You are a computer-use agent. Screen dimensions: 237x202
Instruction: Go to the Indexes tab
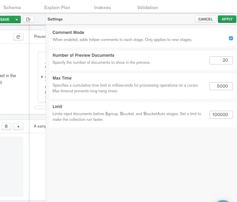click(x=102, y=7)
